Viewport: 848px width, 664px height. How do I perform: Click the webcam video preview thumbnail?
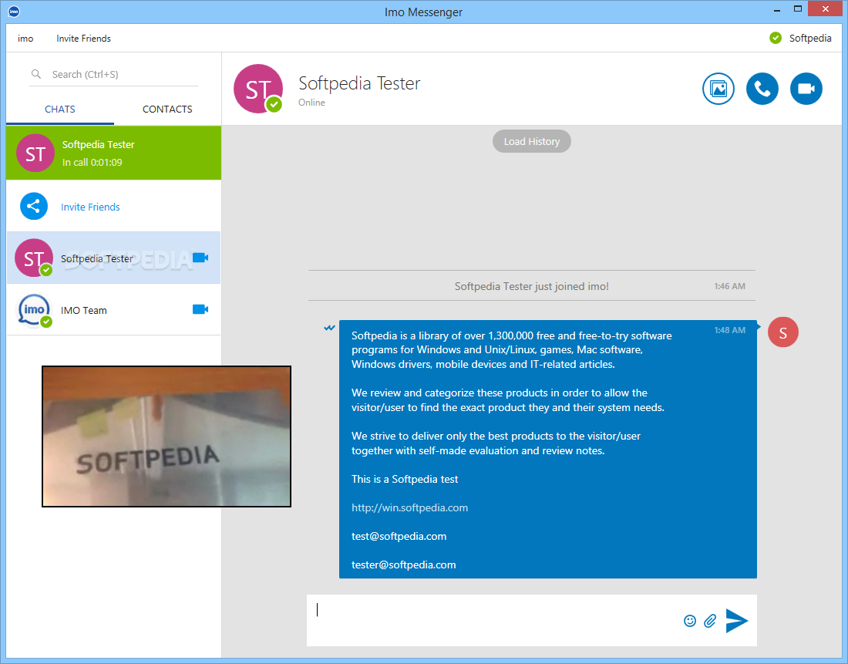(x=167, y=436)
